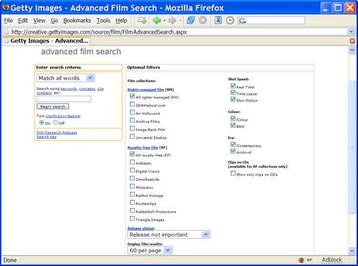Open the Match all words dropdown
358x266 pixels.
pos(90,78)
